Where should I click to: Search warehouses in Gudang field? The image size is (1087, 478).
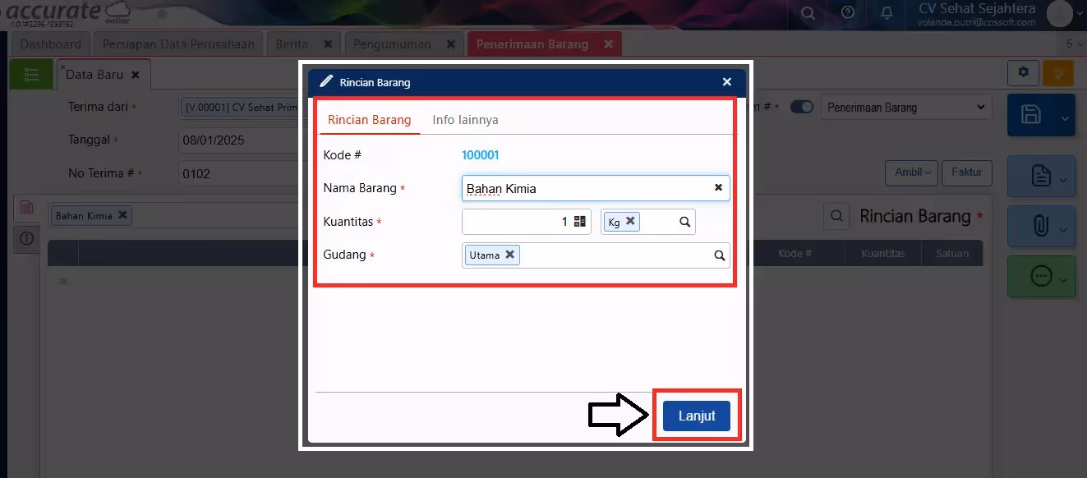[x=720, y=255]
